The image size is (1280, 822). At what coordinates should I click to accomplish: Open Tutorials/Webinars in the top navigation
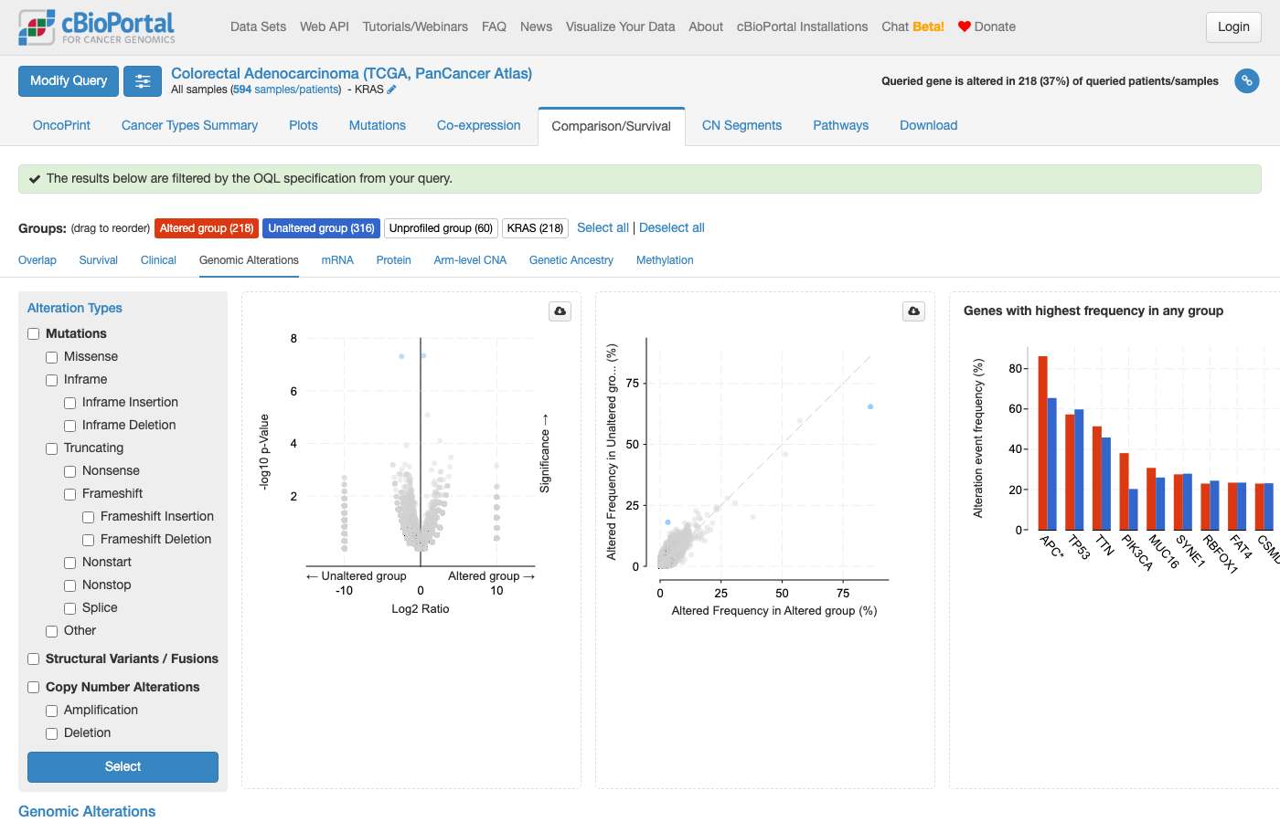click(x=415, y=26)
